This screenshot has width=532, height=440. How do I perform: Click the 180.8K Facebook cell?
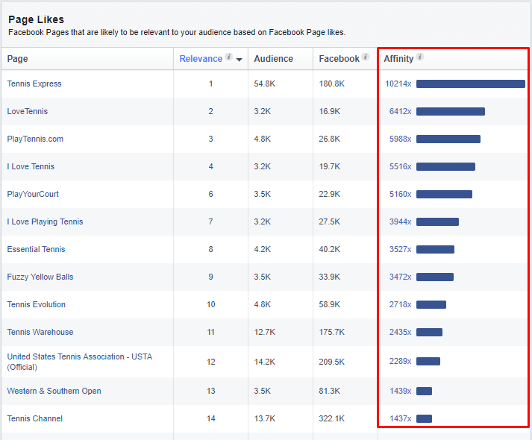[331, 84]
